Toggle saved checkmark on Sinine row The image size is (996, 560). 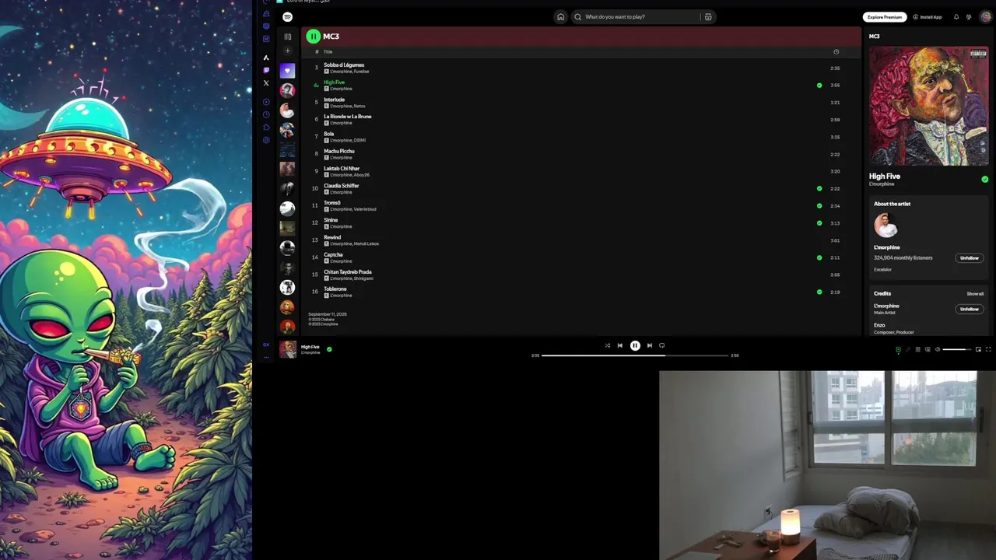pyautogui.click(x=819, y=223)
